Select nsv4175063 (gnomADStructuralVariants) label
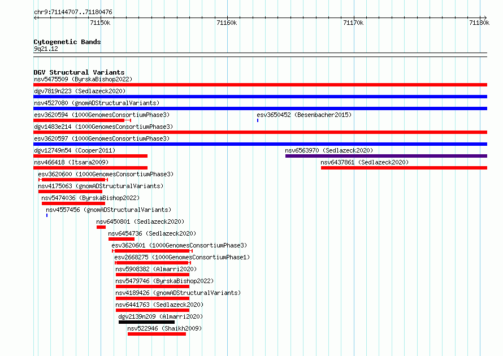Image resolution: width=503 pixels, height=356 pixels. coord(101,186)
